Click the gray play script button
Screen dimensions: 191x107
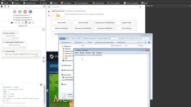pyautogui.click(x=15, y=12)
